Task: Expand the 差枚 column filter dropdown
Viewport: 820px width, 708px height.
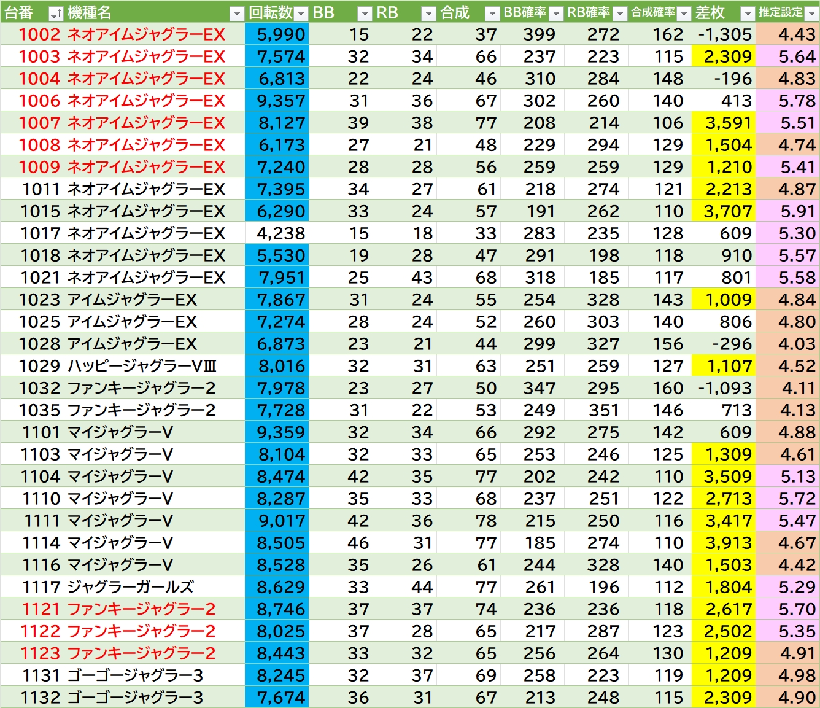Action: click(x=748, y=13)
